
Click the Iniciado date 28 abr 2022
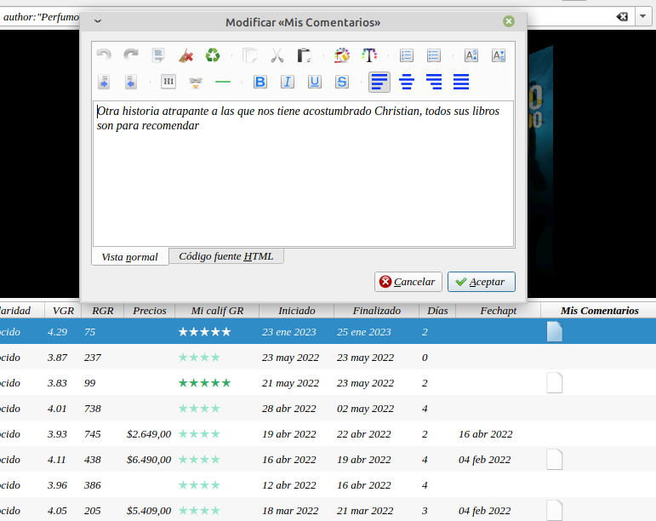coord(289,409)
